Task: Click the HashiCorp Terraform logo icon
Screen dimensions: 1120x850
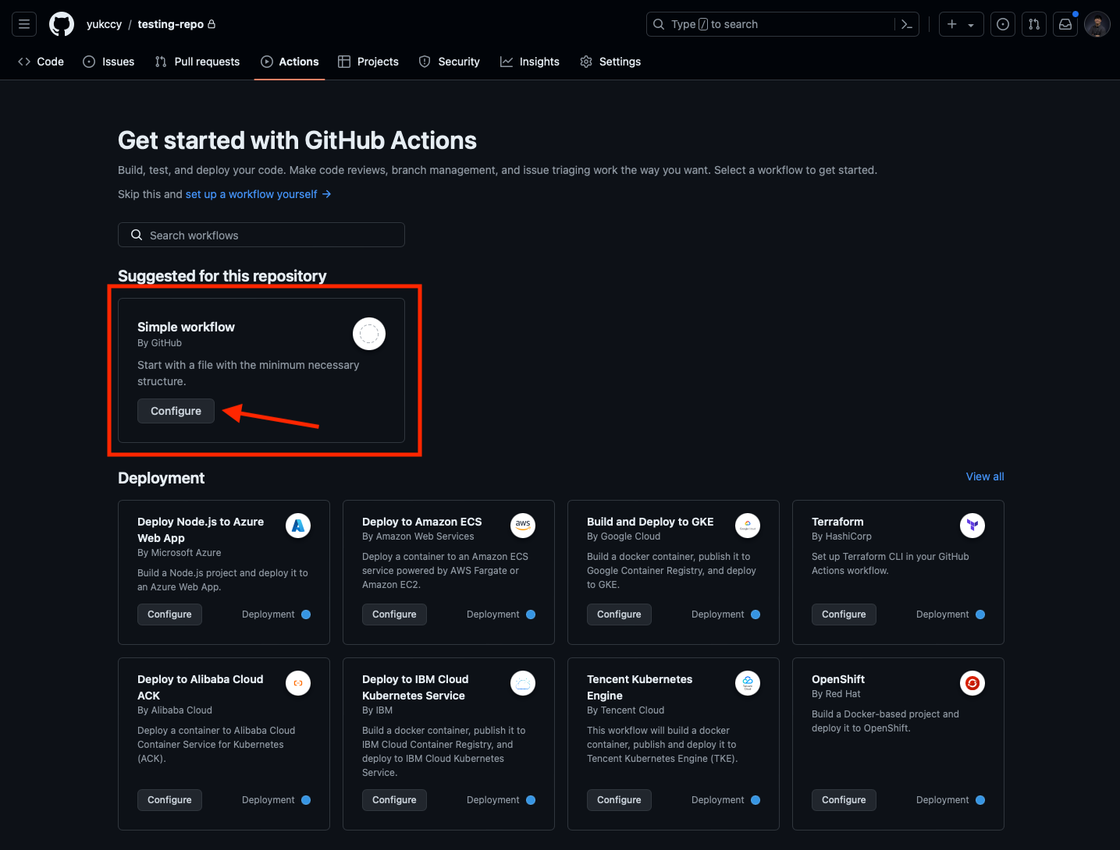Action: tap(972, 526)
